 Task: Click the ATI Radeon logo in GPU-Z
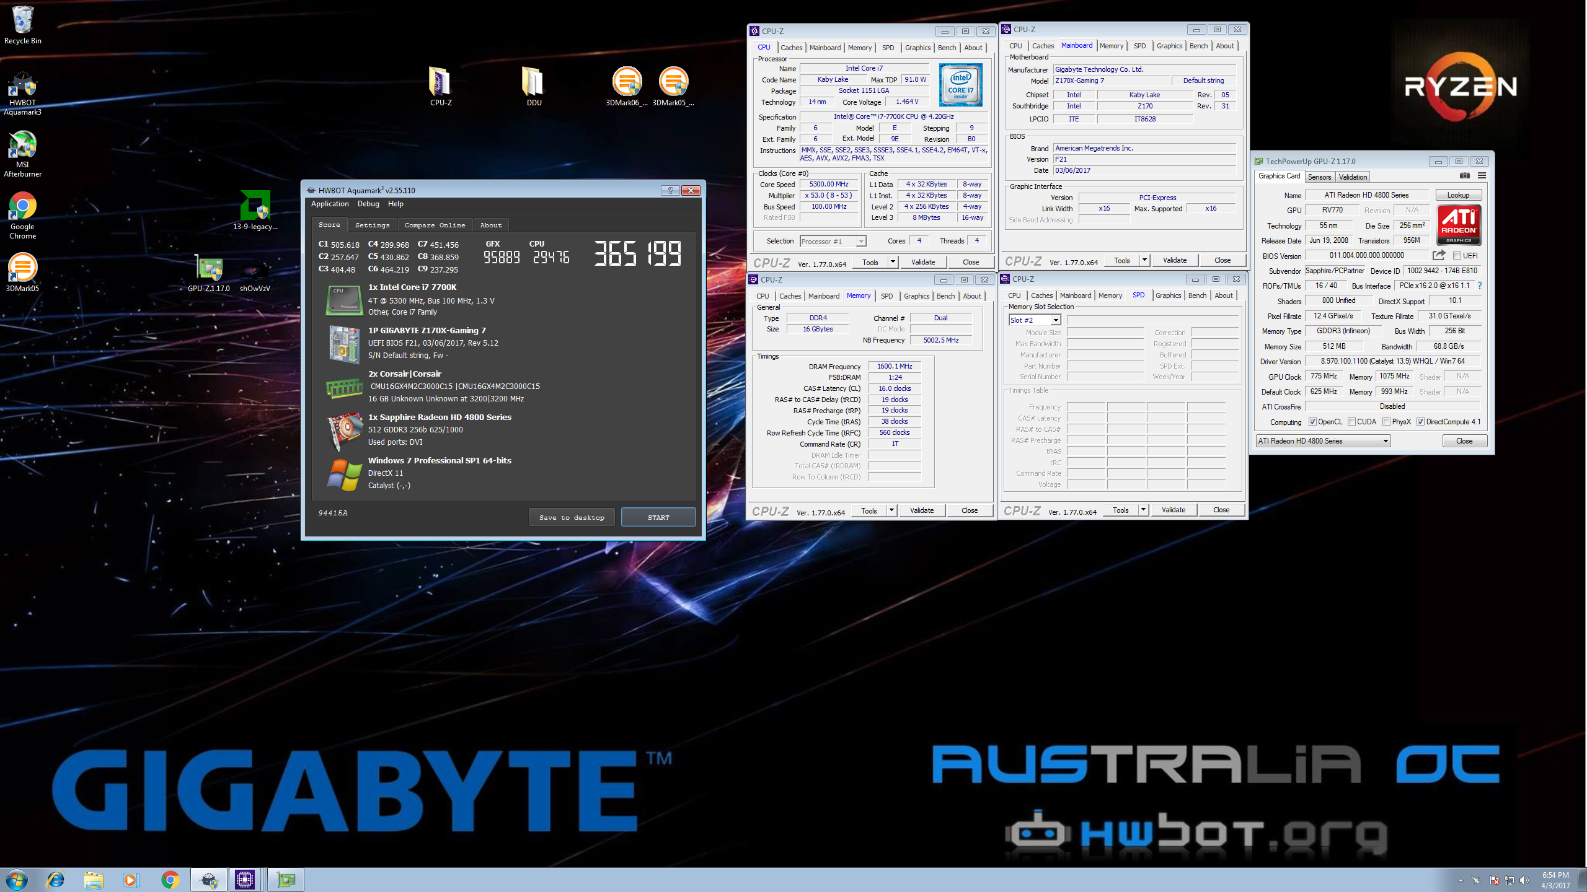coord(1459,225)
